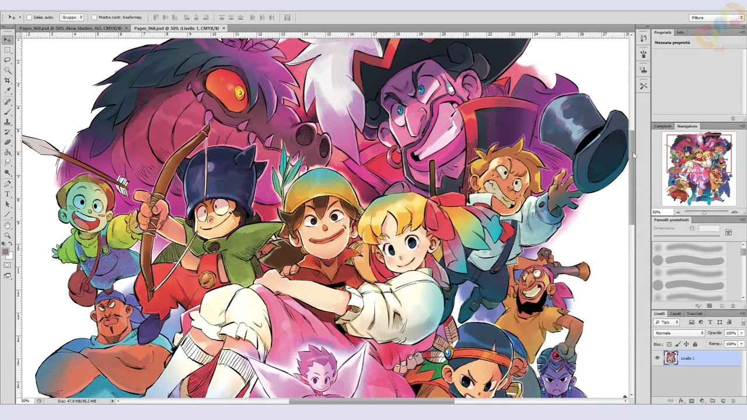
Task: Select the Eraser tool
Action: (x=7, y=142)
